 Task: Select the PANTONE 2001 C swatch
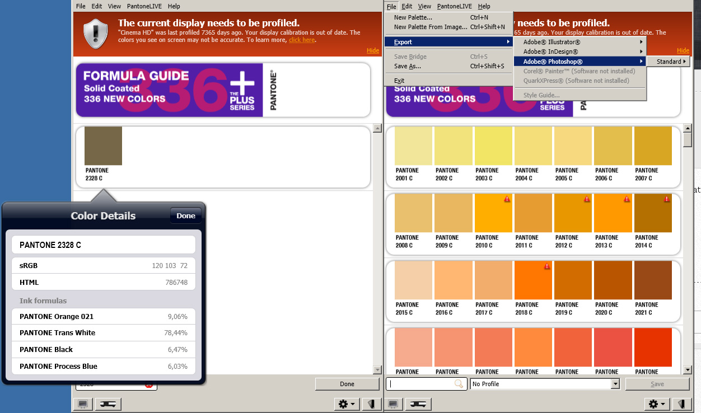coord(413,146)
